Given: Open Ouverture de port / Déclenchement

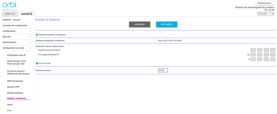Looking at the screenshot, I should click(18, 72).
